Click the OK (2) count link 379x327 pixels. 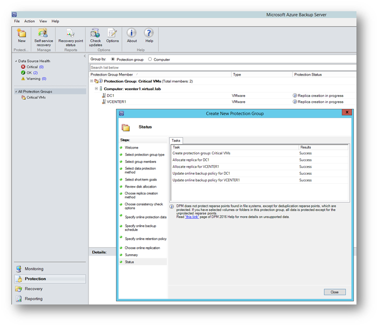click(35, 73)
